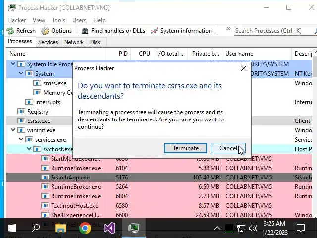Image resolution: width=317 pixels, height=238 pixels.
Task: Click the TextInputHost.exe process icon
Action: [x=45, y=206]
